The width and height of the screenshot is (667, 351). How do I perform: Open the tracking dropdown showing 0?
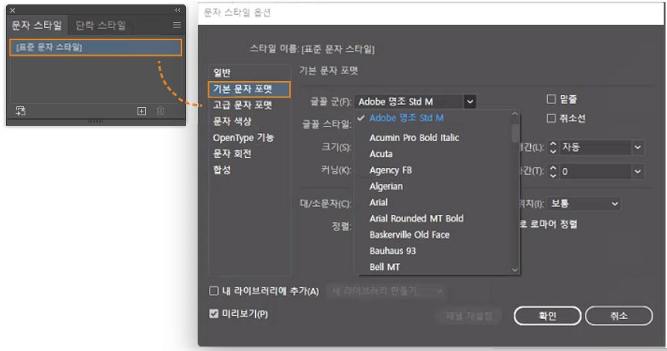coord(638,172)
